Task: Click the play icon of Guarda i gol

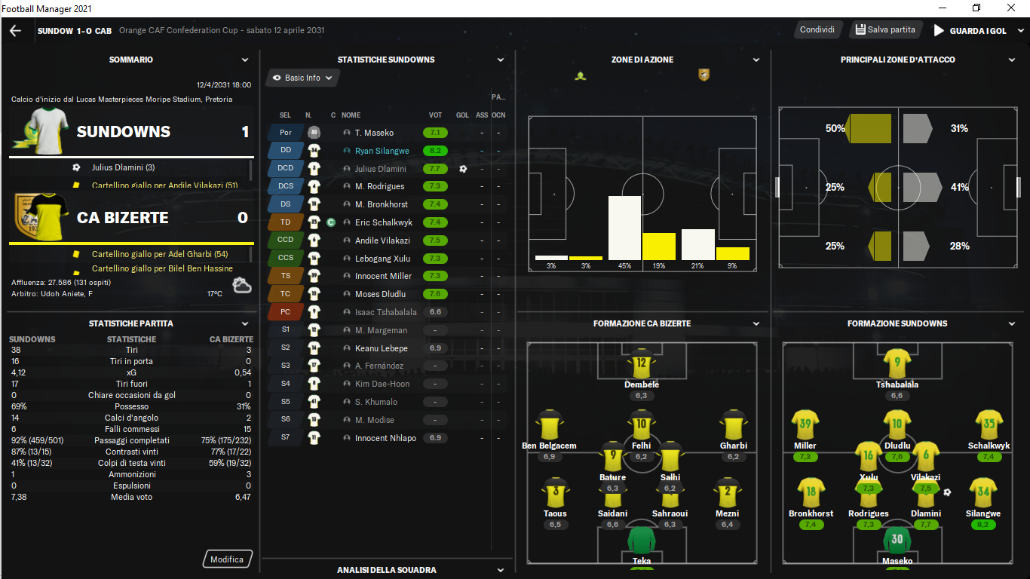Action: 939,31
